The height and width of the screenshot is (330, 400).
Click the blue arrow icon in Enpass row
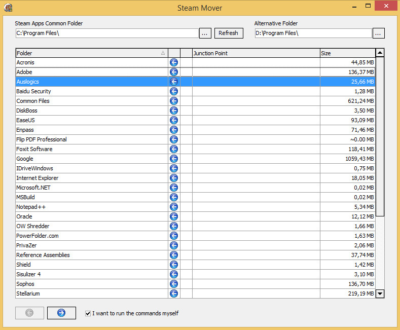tap(174, 130)
